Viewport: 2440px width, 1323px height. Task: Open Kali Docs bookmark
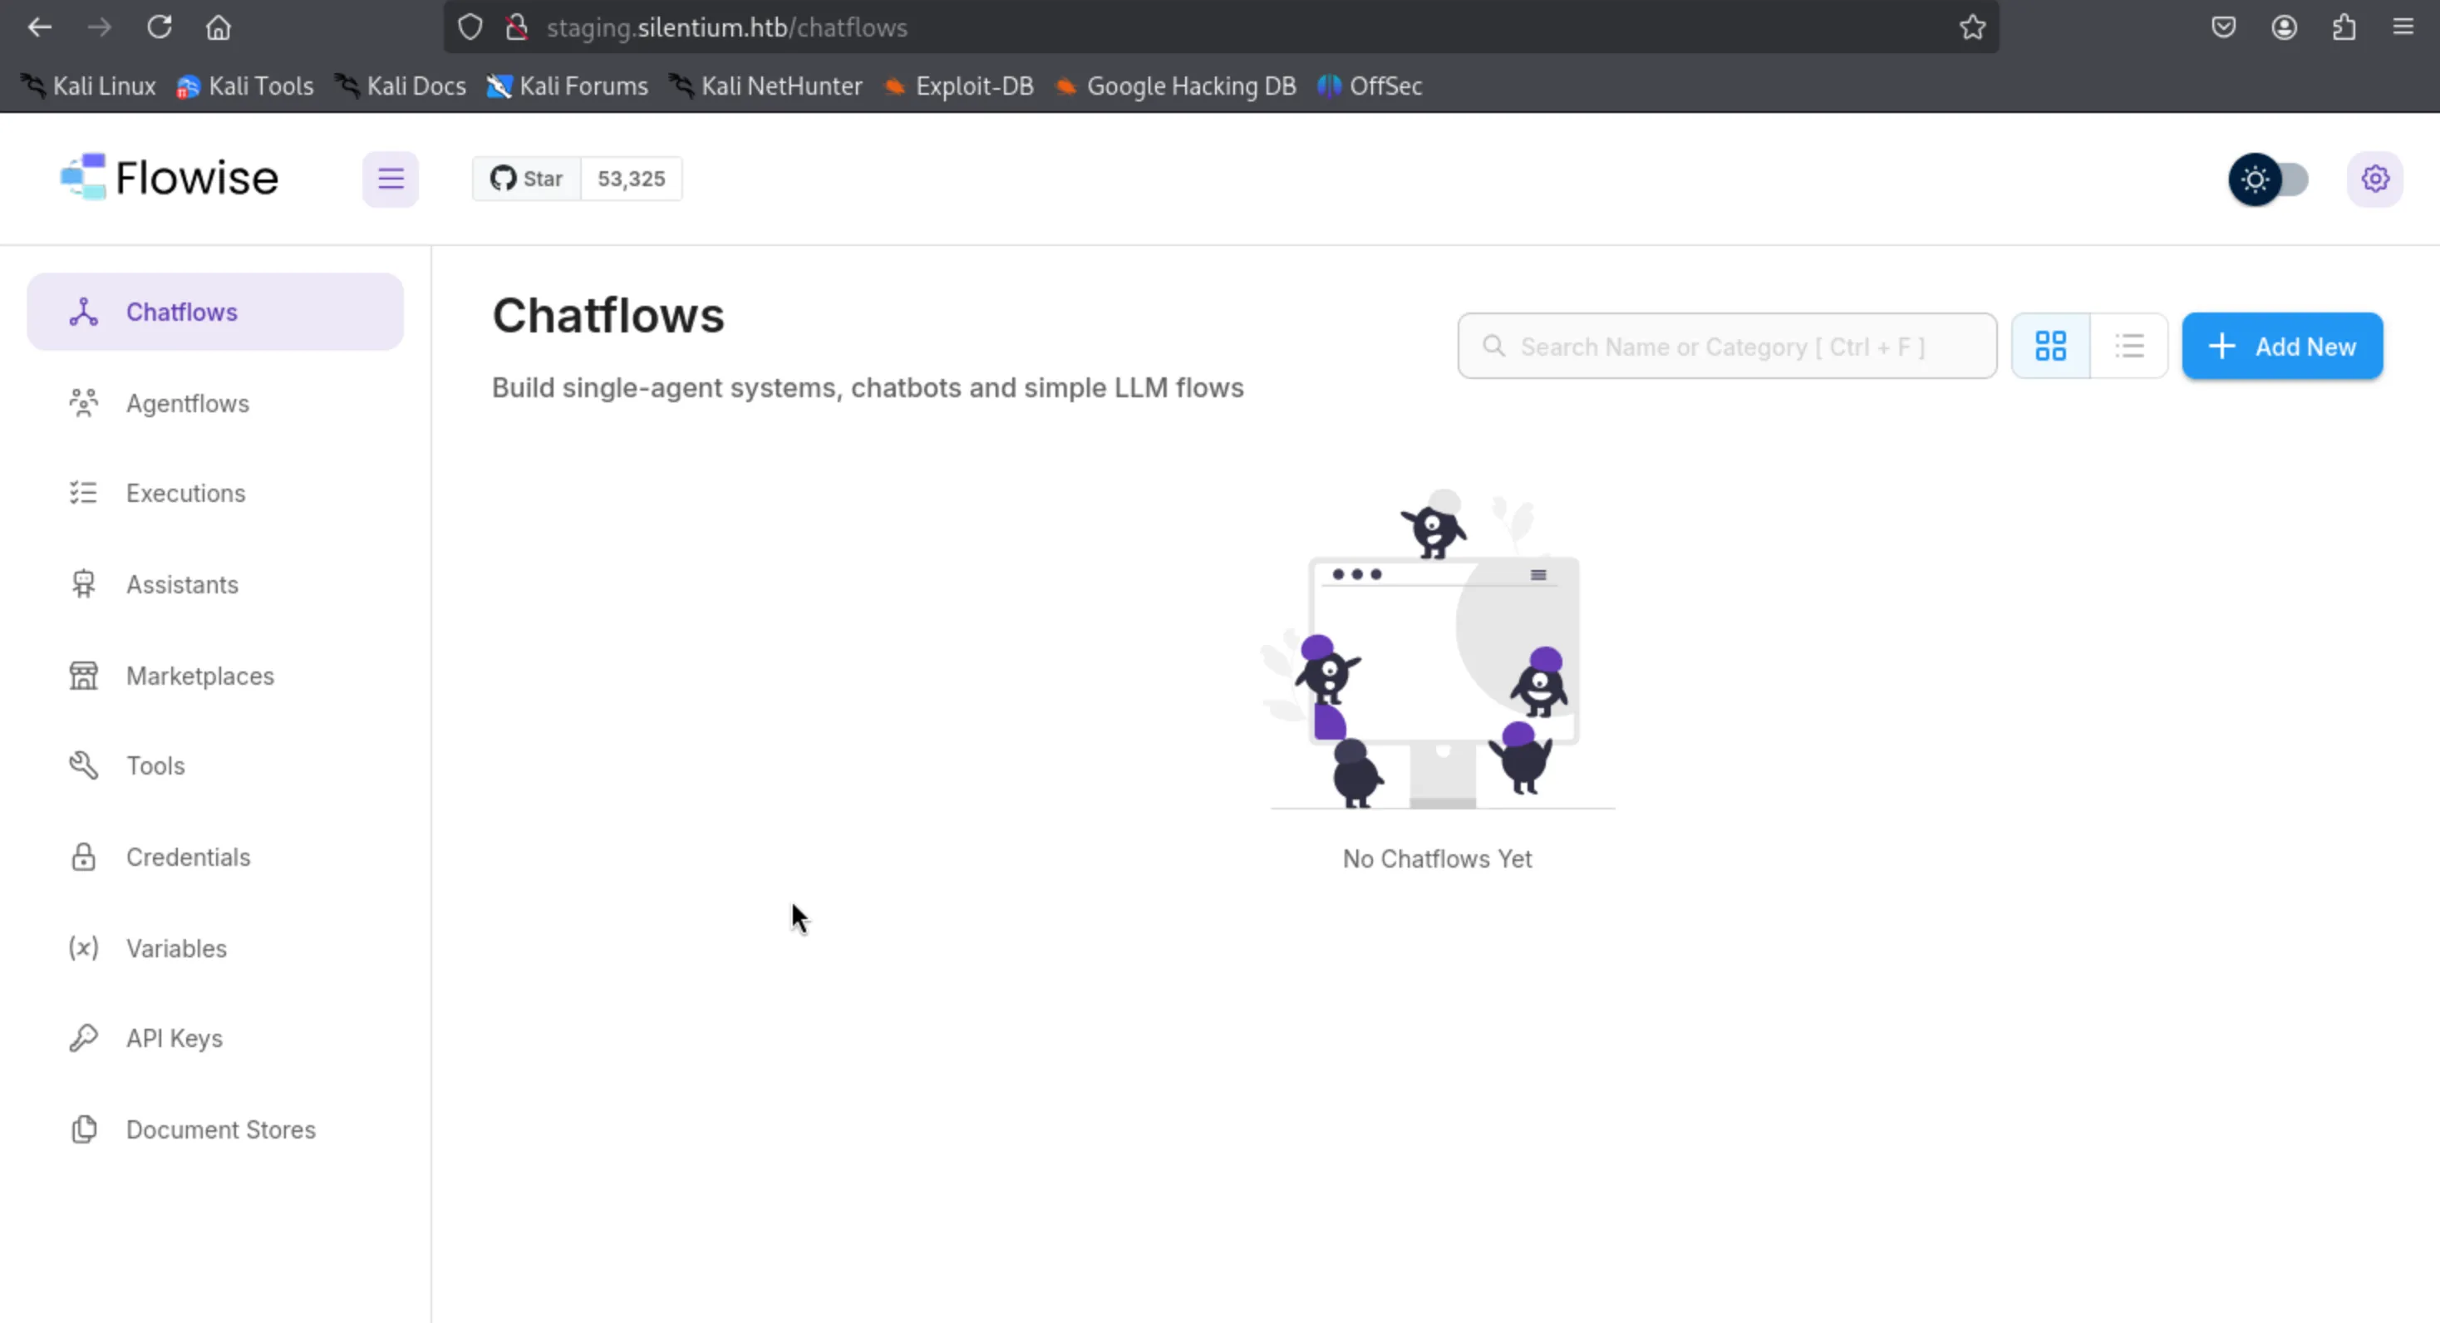click(401, 86)
